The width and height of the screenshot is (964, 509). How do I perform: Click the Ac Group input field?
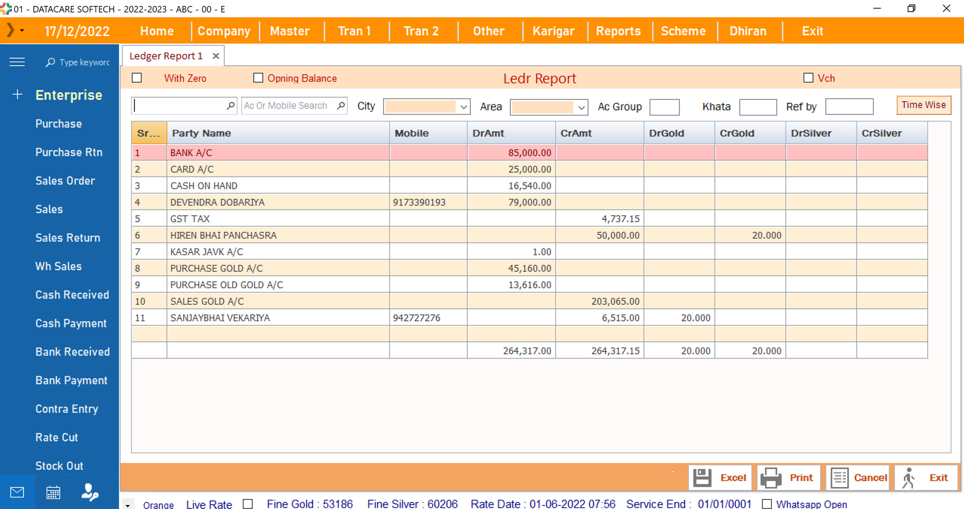point(664,107)
